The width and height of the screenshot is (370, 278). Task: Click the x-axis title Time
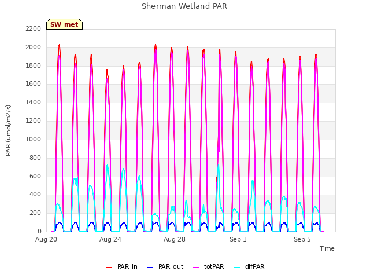point(327,248)
